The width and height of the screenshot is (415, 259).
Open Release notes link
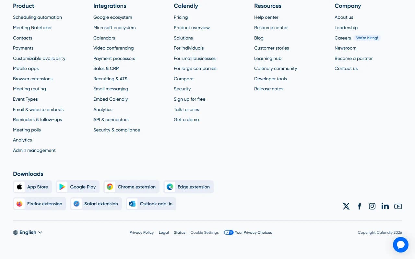(x=269, y=89)
